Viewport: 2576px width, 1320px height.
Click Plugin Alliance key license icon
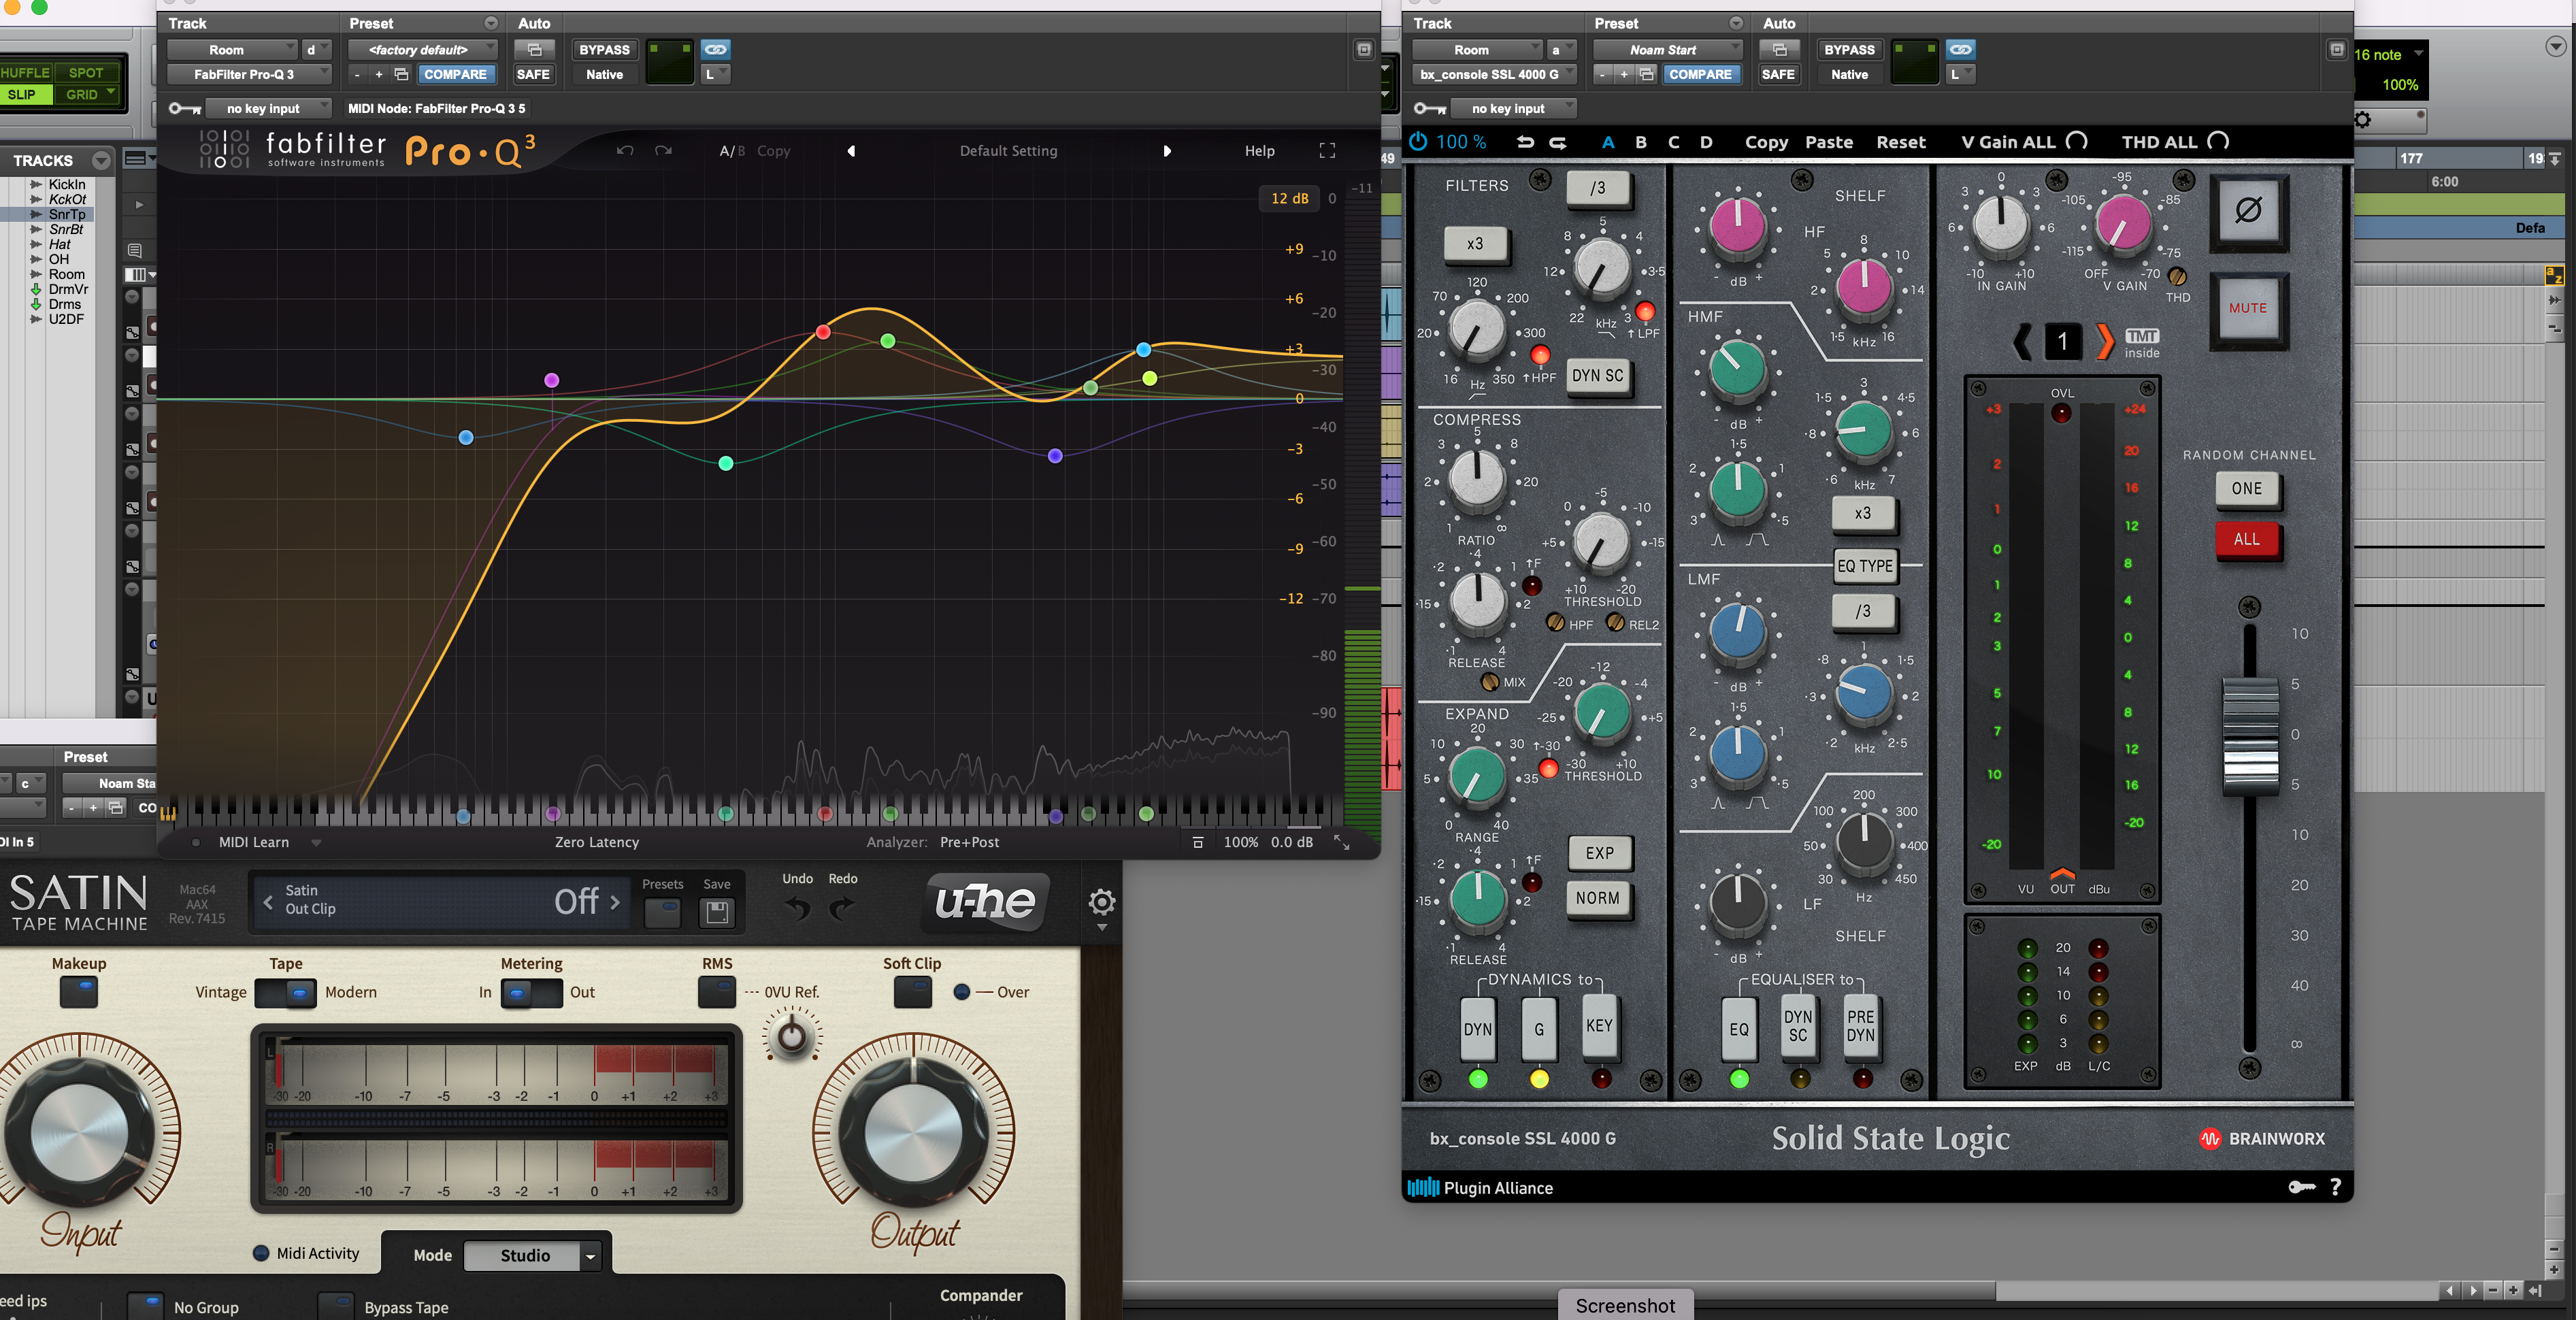tap(2301, 1187)
